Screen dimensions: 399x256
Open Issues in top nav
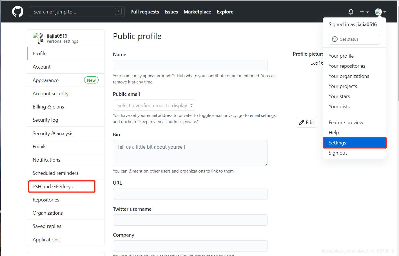click(171, 12)
